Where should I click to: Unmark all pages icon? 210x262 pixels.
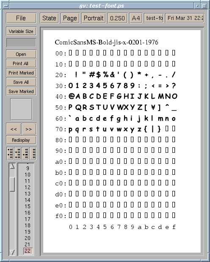pyautogui.click(x=33, y=153)
